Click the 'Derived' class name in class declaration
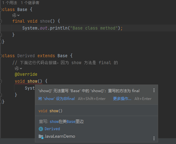This screenshot has width=176, height=144. tap(26, 56)
